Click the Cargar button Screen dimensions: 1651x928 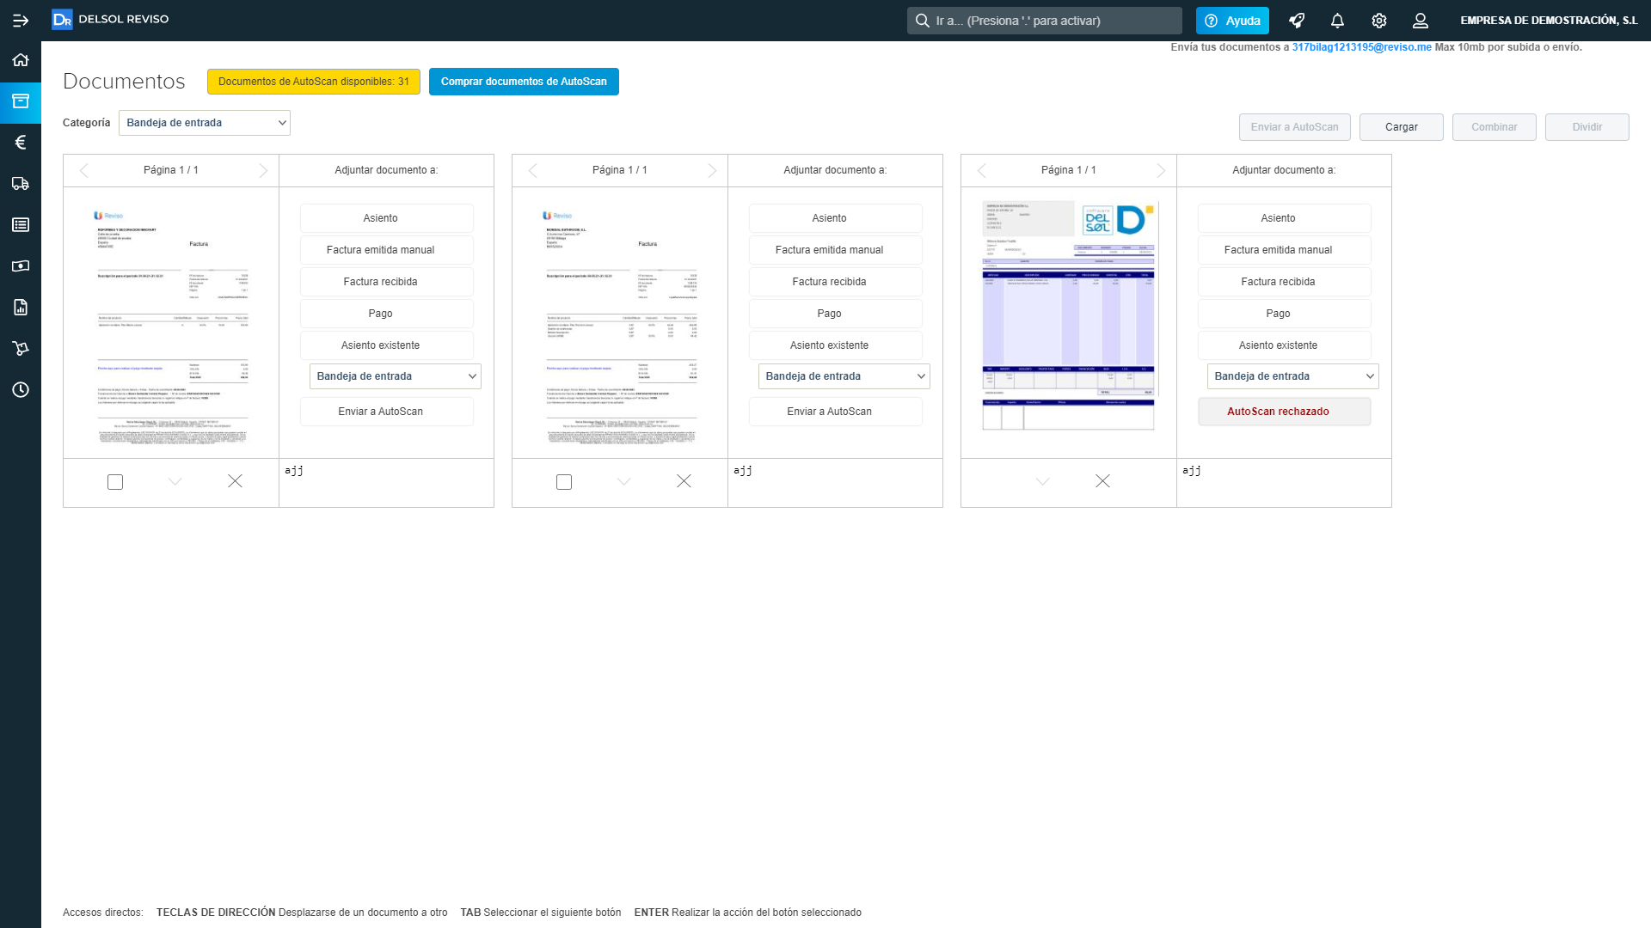point(1401,127)
